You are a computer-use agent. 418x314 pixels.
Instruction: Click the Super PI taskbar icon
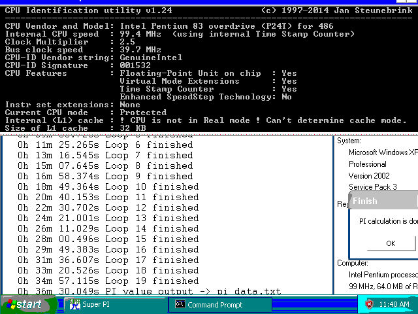pyautogui.click(x=74, y=304)
